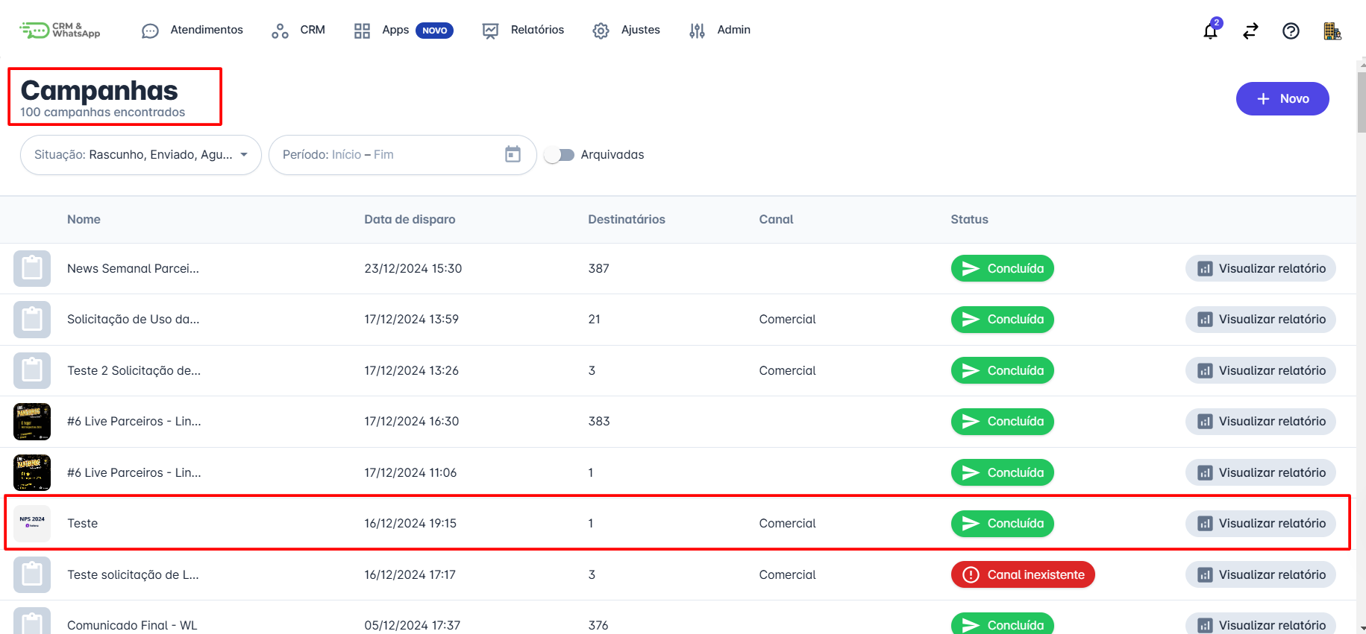Click the swap arrows icon in header
This screenshot has width=1366, height=634.
(x=1250, y=31)
